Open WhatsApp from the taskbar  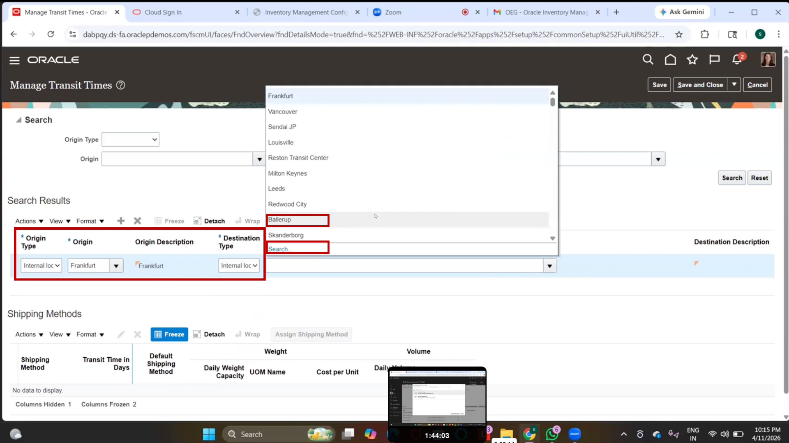[552, 434]
